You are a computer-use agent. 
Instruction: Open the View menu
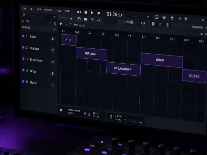pos(39,9)
